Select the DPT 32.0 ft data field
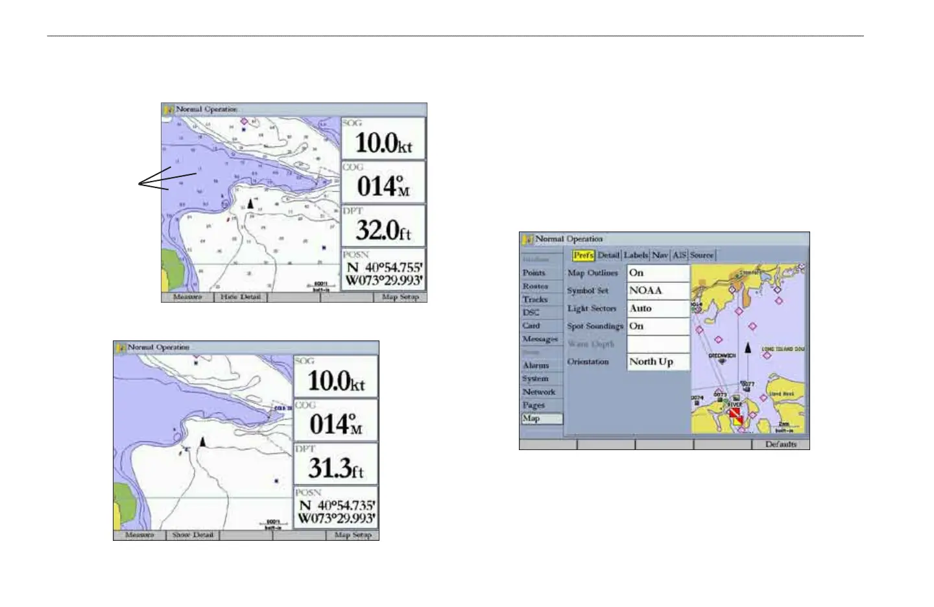934x607 pixels. point(383,226)
